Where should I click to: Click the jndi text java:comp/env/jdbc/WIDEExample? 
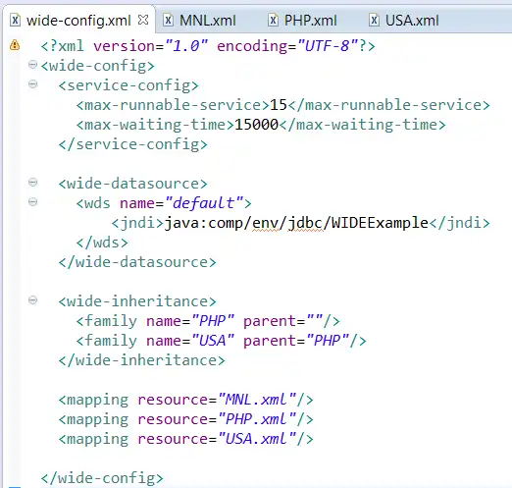point(296,223)
